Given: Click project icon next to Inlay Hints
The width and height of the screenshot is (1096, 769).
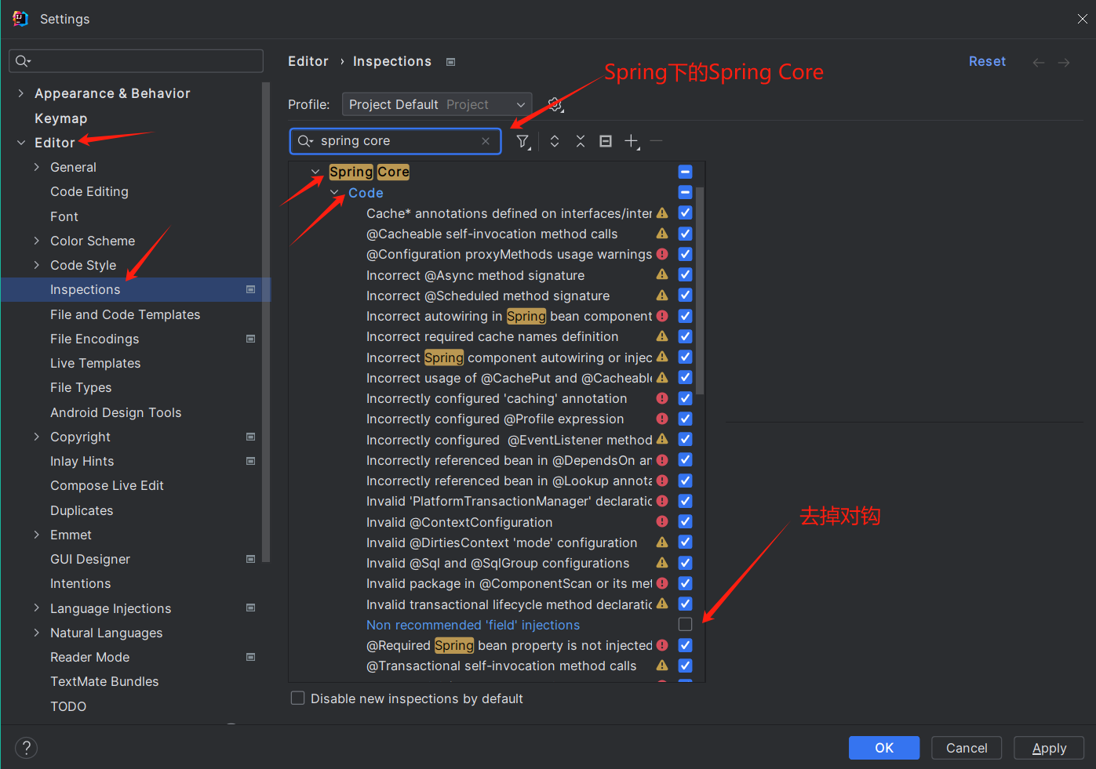Looking at the screenshot, I should tap(251, 461).
